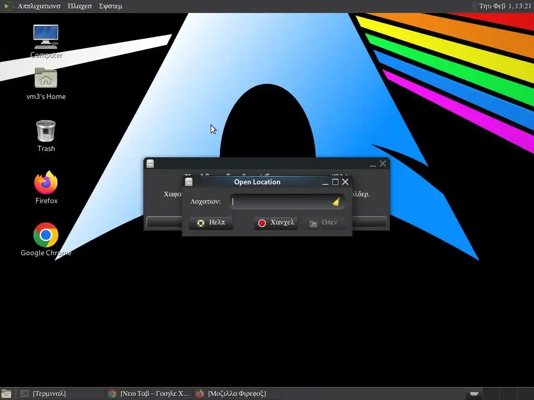
Task: Open the Απλιχατιονσ menu
Action: coord(39,6)
